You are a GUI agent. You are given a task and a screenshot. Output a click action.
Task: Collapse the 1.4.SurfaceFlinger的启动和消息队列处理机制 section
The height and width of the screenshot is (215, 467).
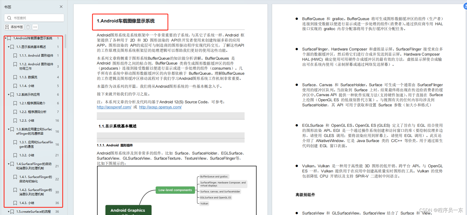[9, 164]
